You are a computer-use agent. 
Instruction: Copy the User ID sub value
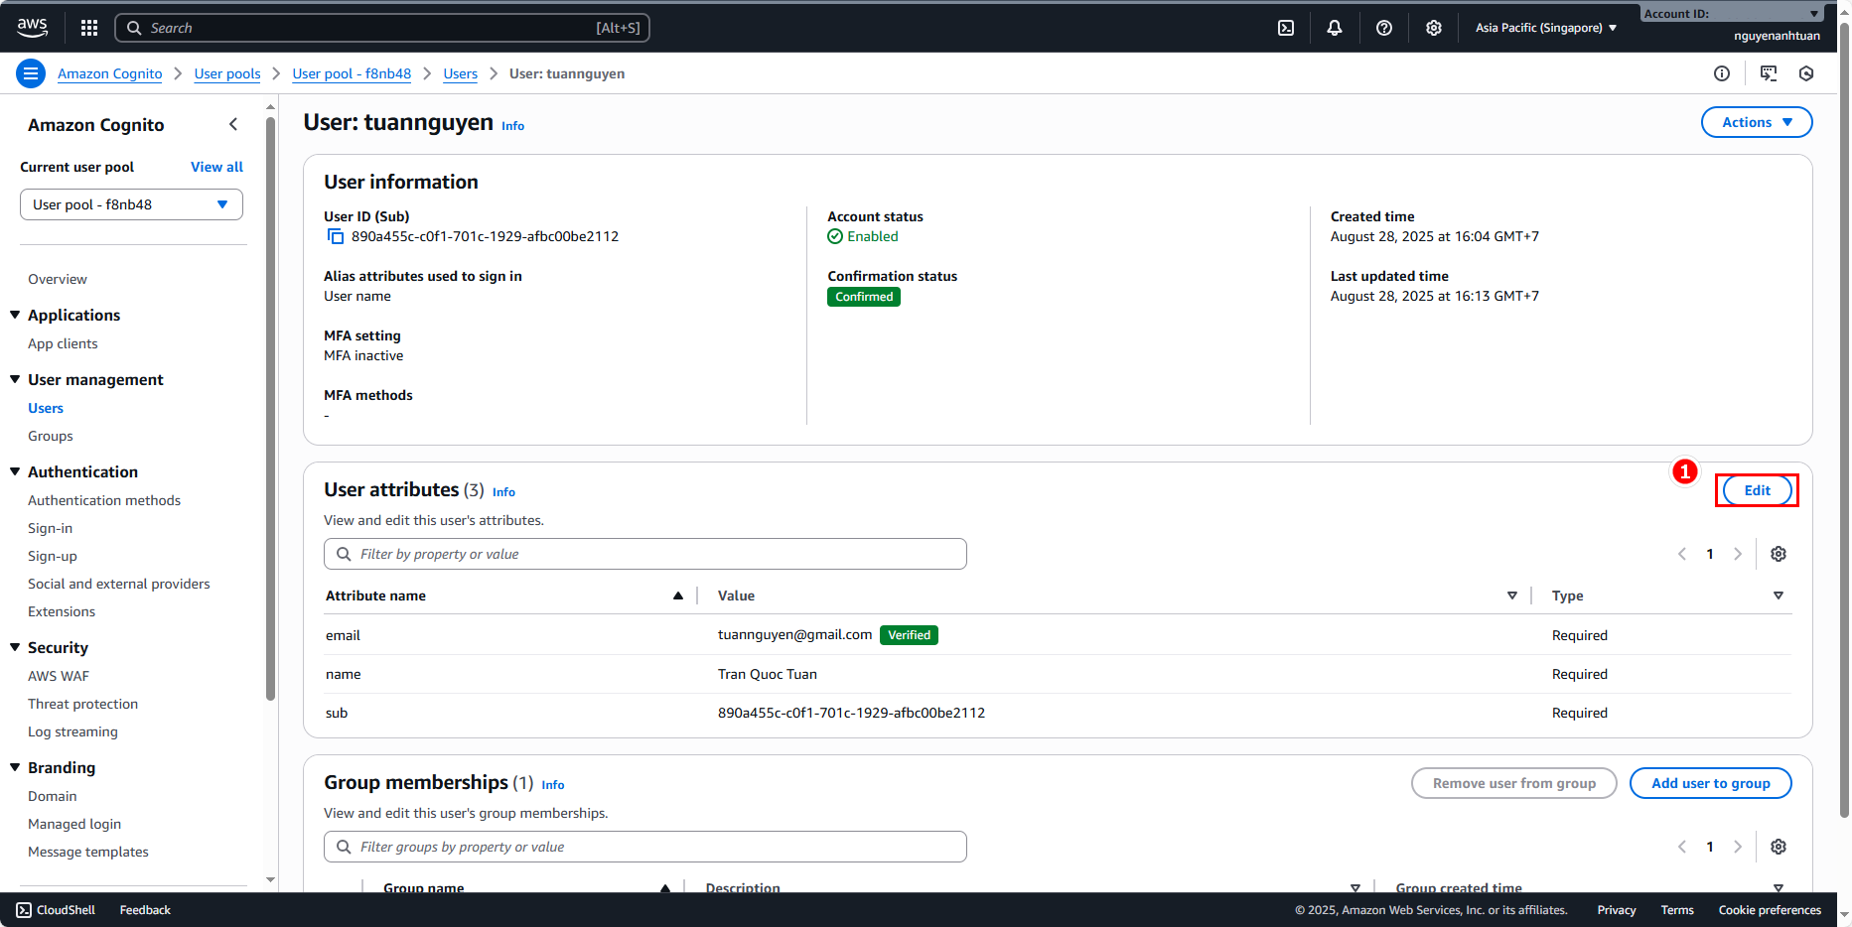click(x=336, y=236)
